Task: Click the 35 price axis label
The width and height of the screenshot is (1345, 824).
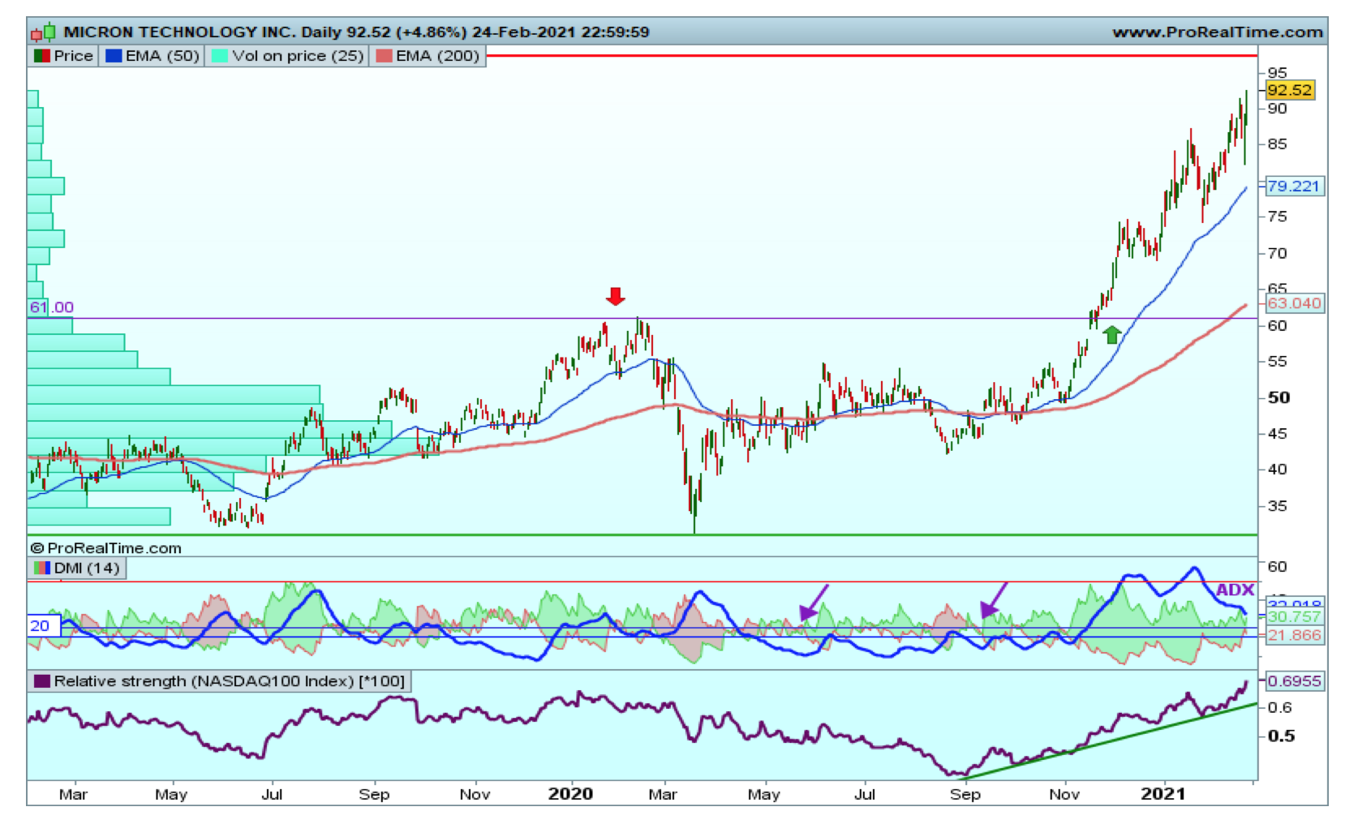Action: tap(1277, 506)
